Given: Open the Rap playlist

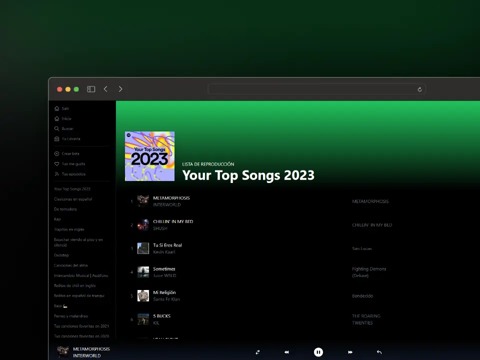Looking at the screenshot, I should click(x=57, y=219).
